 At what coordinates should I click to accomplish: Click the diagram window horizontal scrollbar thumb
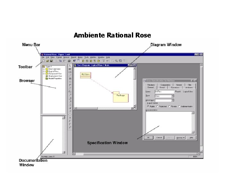point(87,108)
